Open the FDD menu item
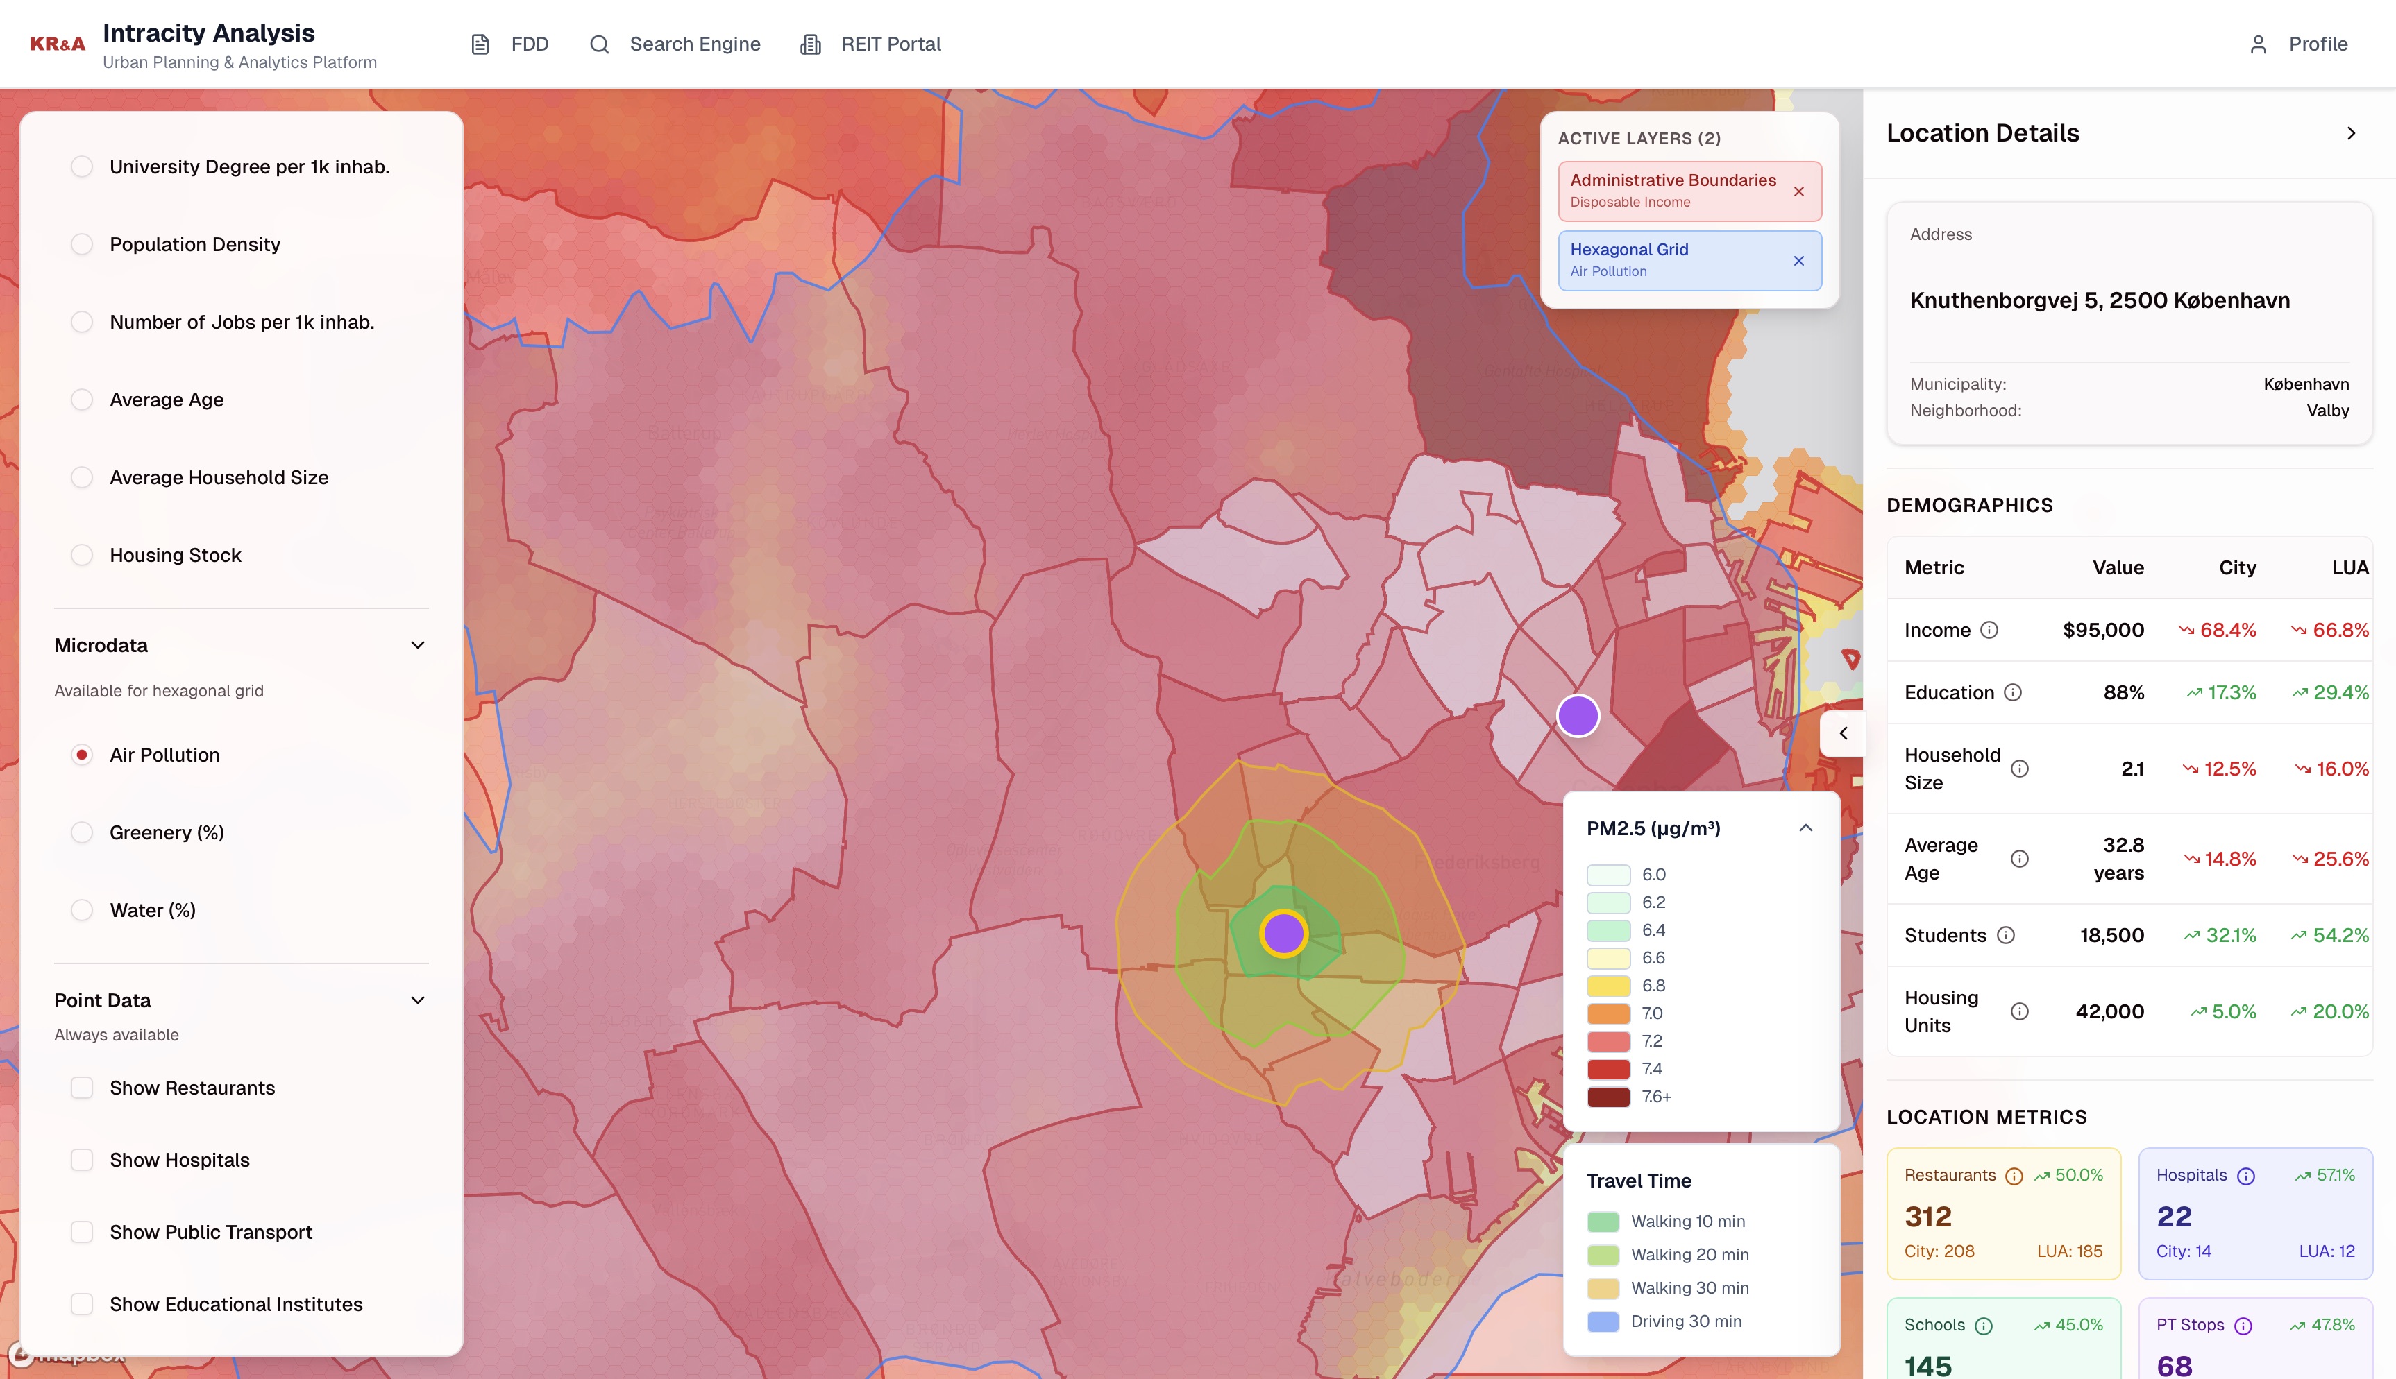This screenshot has width=2396, height=1379. click(x=509, y=44)
